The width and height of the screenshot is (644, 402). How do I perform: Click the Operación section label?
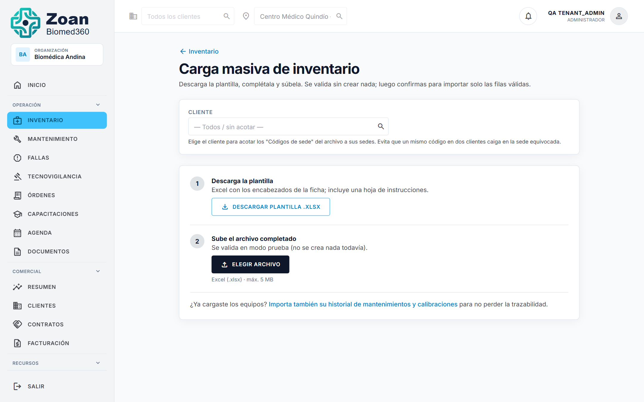pos(27,105)
